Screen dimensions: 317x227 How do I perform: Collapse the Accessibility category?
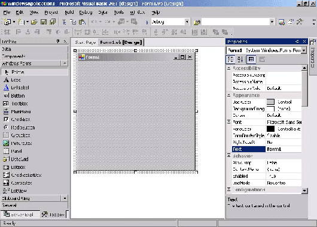tap(228, 68)
